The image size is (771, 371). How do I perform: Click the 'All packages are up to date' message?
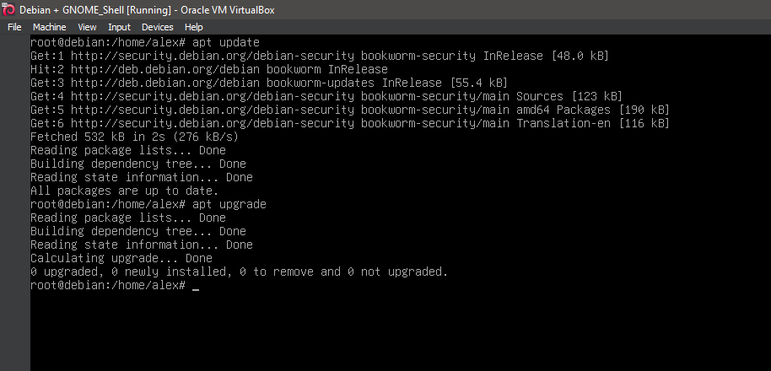click(x=114, y=191)
